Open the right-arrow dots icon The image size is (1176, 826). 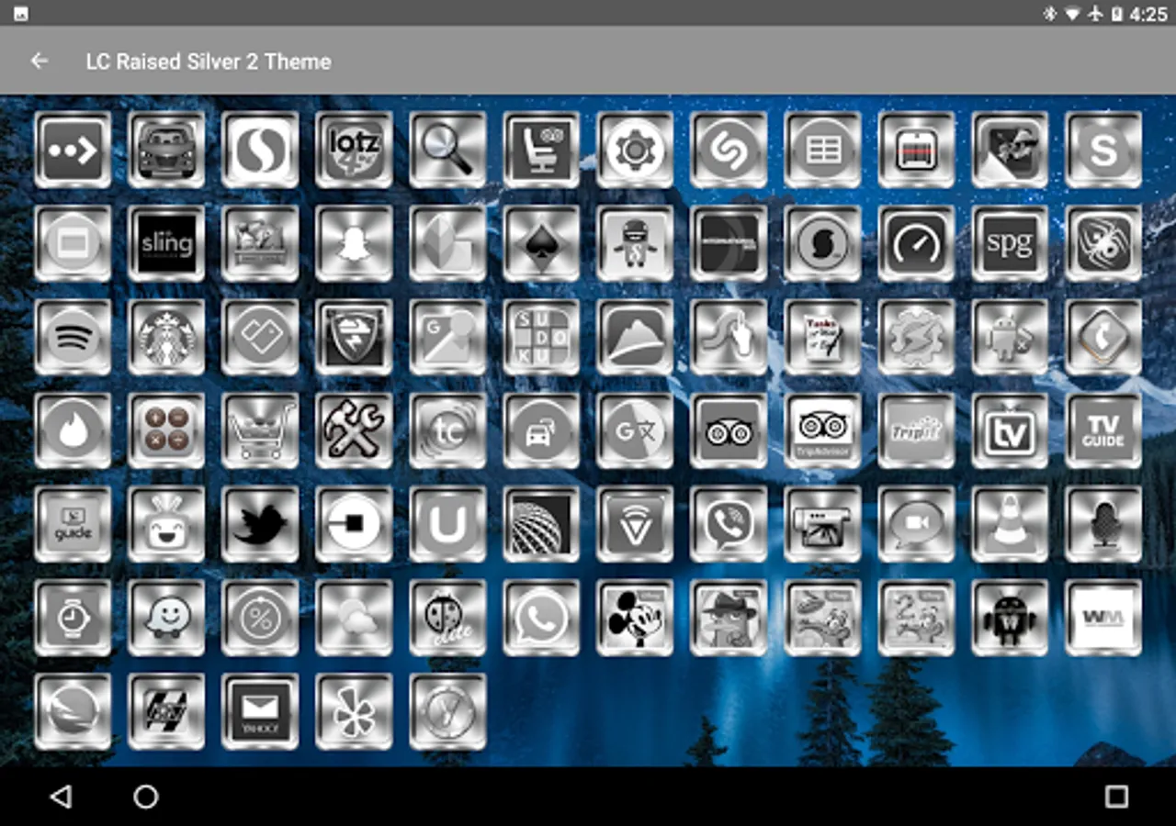73,150
